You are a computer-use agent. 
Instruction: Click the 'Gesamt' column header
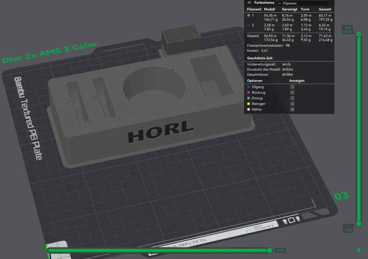[325, 10]
